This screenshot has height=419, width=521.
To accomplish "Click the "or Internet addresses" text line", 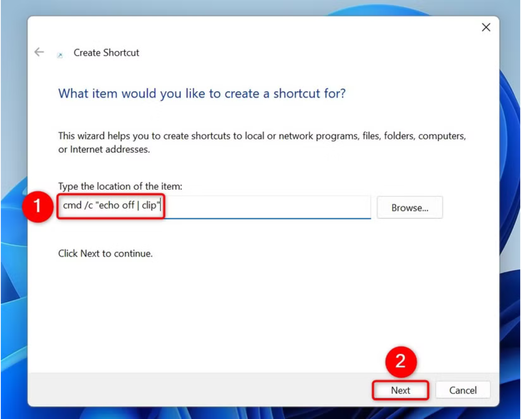I will tap(104, 149).
